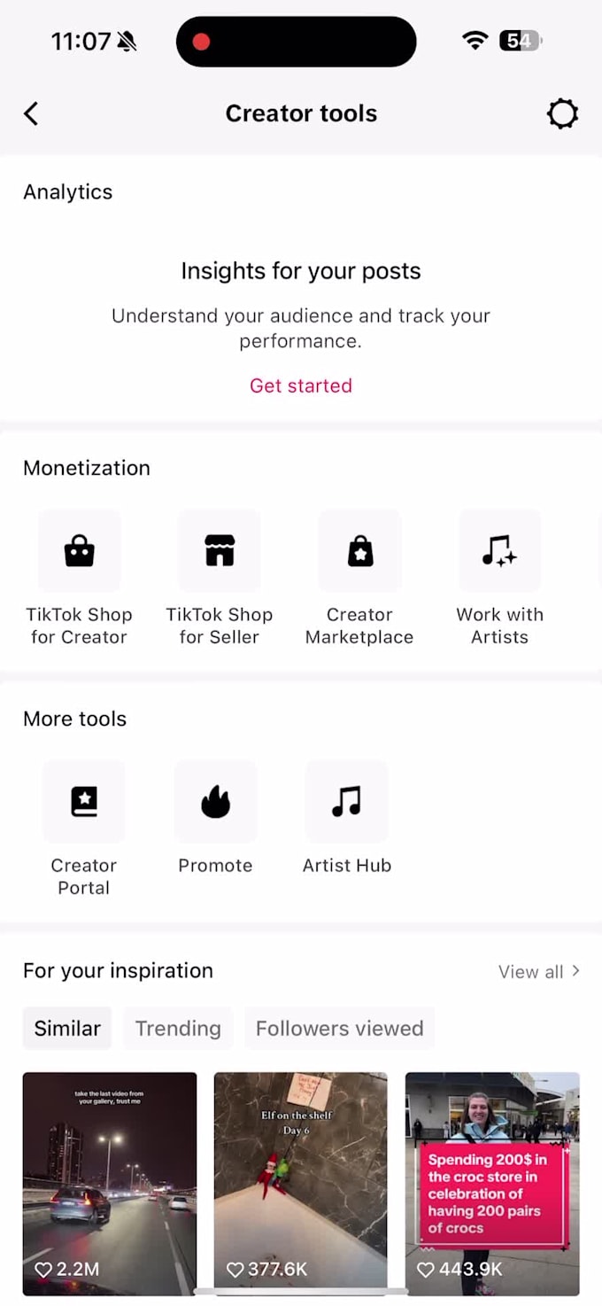Switch to the Trending filter
Screen dimensions: 602x1306
[177, 1028]
